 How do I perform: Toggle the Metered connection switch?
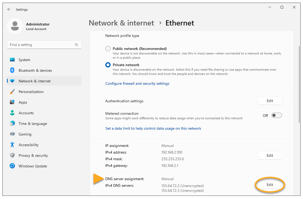(276, 115)
